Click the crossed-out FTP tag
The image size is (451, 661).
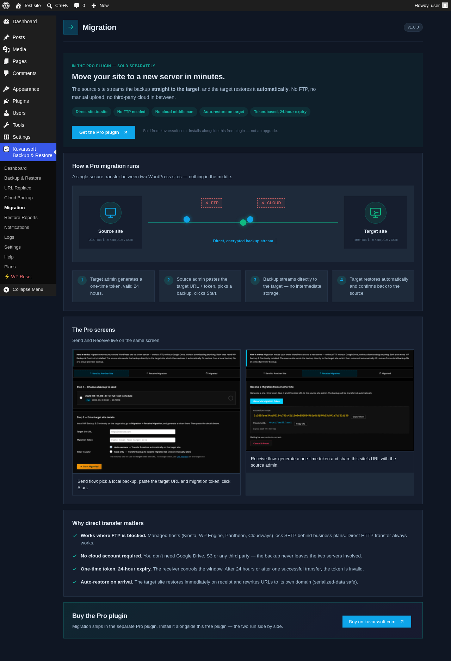pos(212,203)
